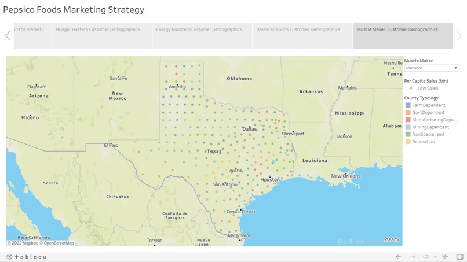This screenshot has height=262, width=467.
Task: Click the GovtDependent orange color swatch
Action: tap(408, 112)
